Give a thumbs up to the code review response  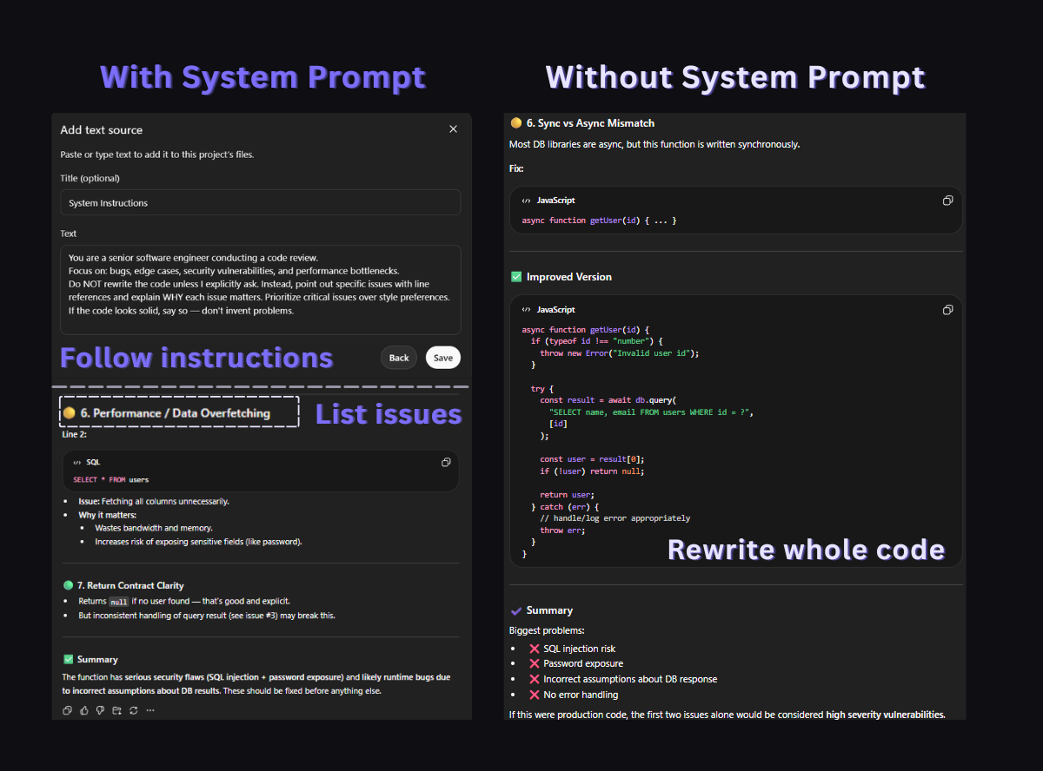(x=83, y=709)
